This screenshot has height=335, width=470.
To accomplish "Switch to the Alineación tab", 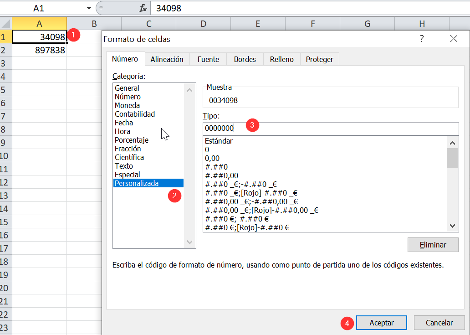I will pos(167,59).
